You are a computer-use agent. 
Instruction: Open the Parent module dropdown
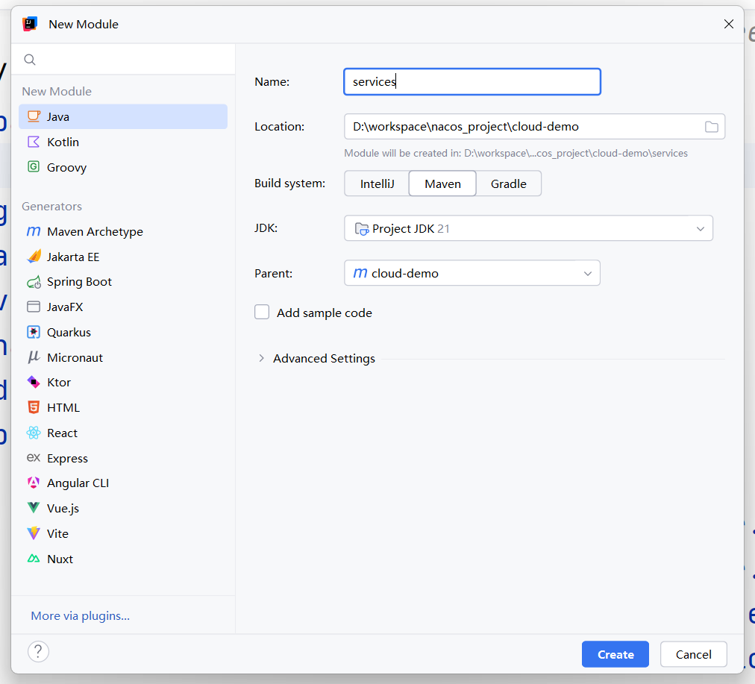[472, 273]
